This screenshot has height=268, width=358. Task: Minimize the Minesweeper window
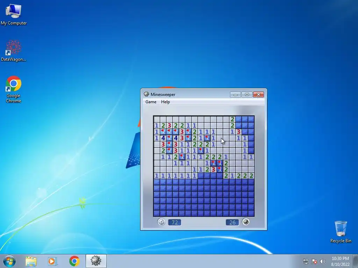tap(235, 94)
